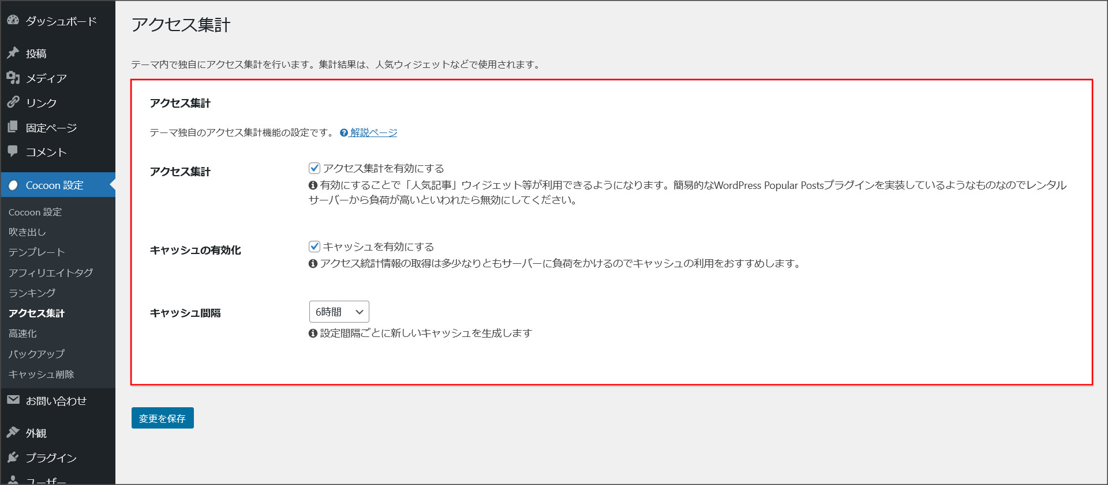This screenshot has height=485, width=1108.
Task: Click the Dashboard gauge icon
Action: coord(13,20)
